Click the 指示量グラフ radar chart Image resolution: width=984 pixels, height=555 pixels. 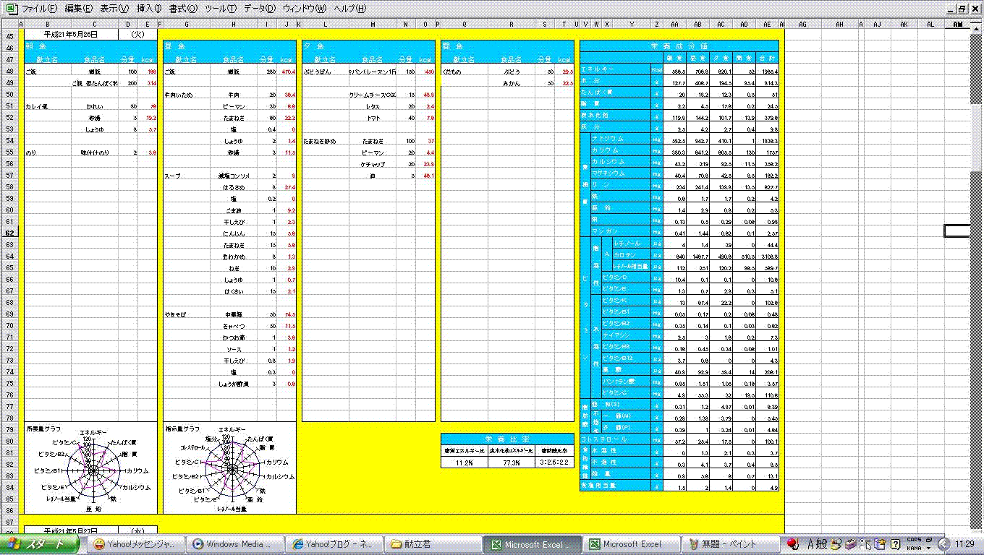[x=229, y=468]
